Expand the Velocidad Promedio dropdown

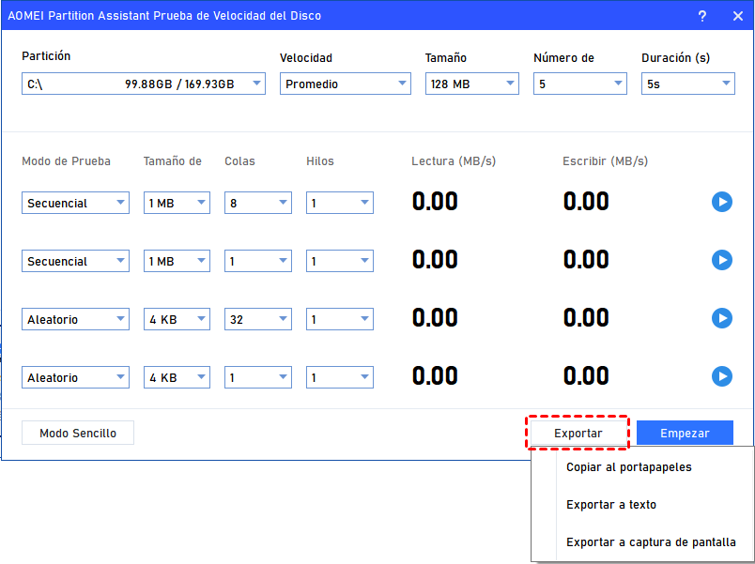tap(345, 84)
